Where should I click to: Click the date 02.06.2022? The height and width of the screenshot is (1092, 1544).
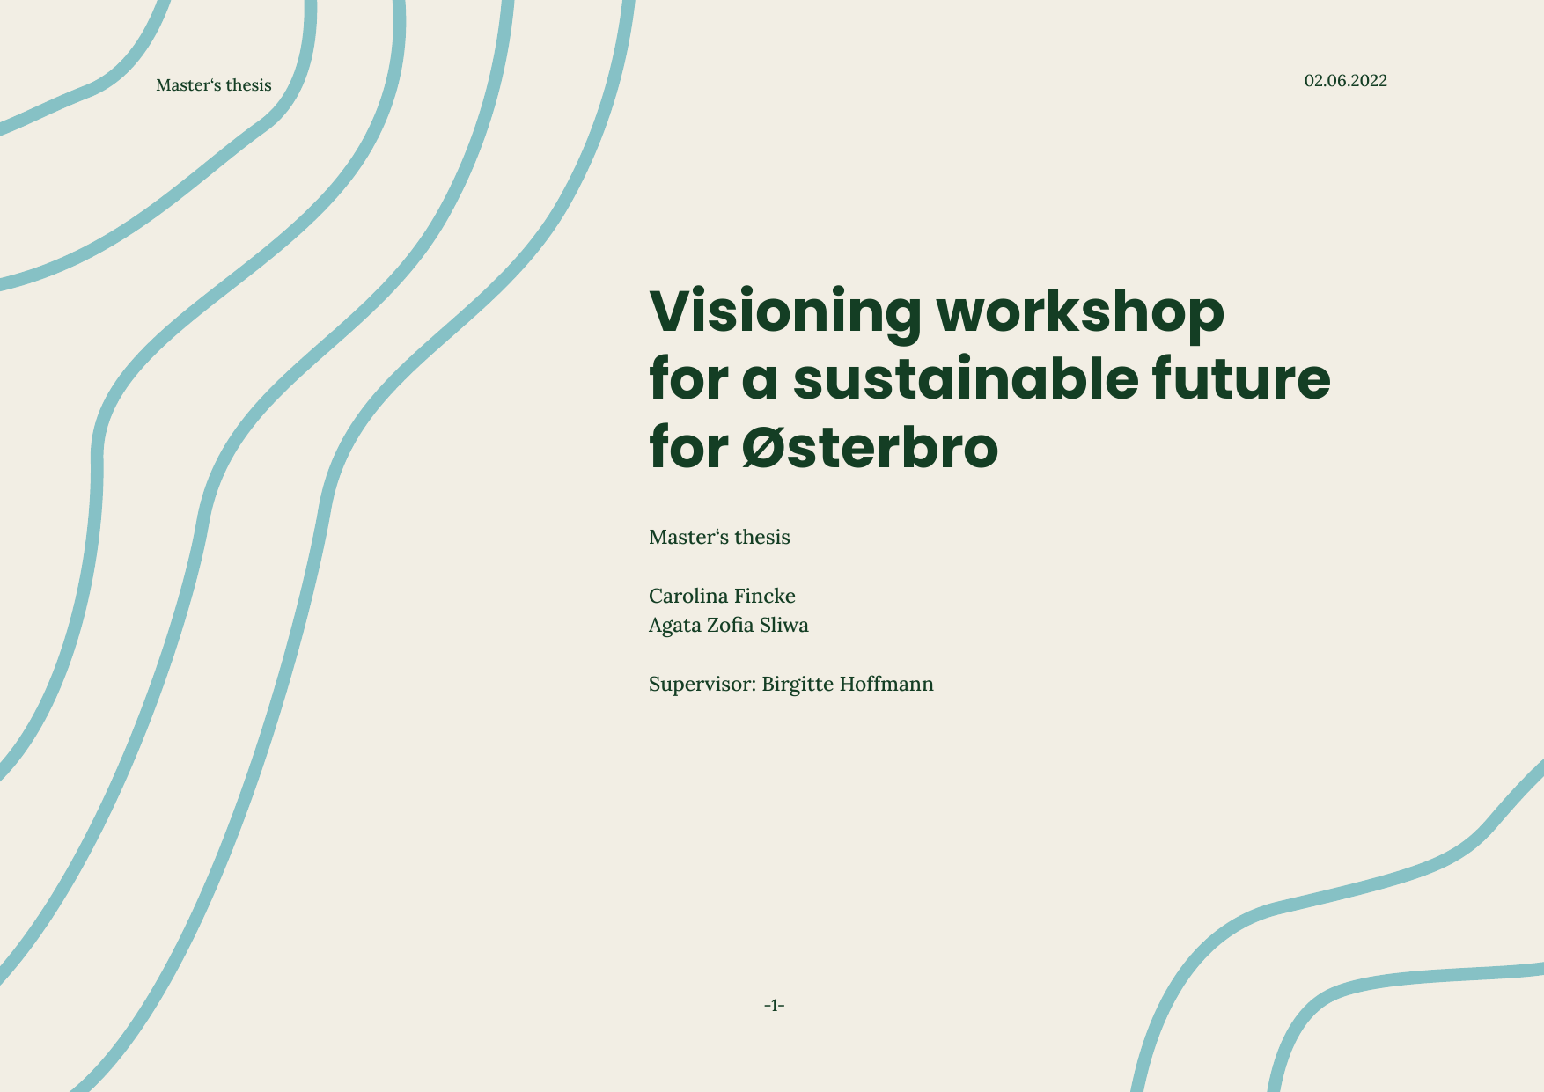[x=1345, y=81]
